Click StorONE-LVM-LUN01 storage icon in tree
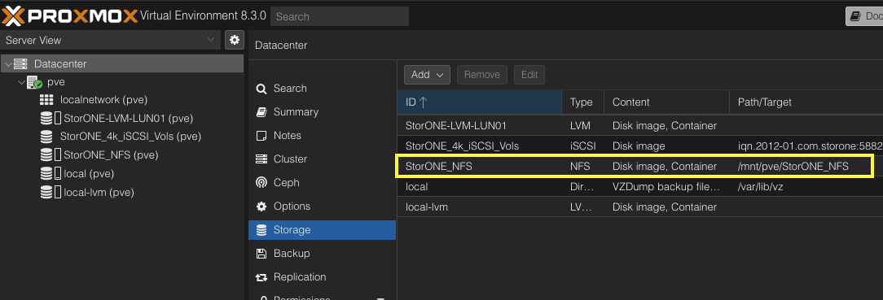 click(51, 119)
